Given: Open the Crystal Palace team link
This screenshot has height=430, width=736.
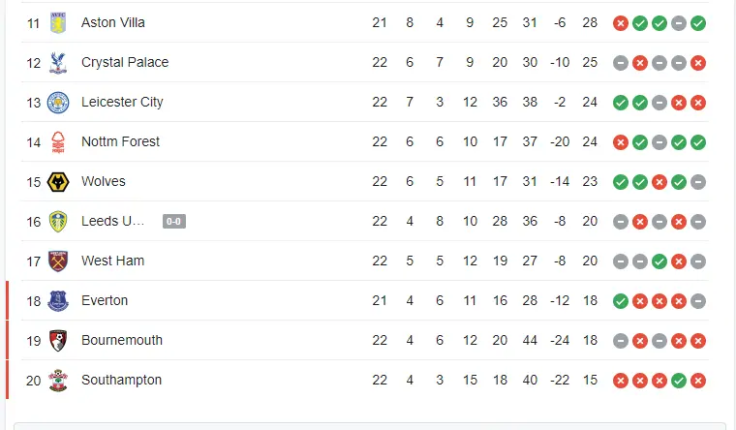Looking at the screenshot, I should (125, 62).
